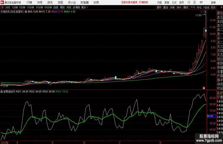Switch to 分时 intraday period
The image size is (223, 144).
(8, 7)
